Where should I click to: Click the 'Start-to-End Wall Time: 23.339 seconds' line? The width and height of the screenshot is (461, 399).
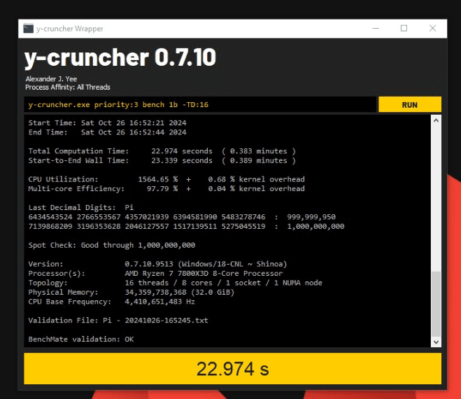pyautogui.click(x=162, y=160)
